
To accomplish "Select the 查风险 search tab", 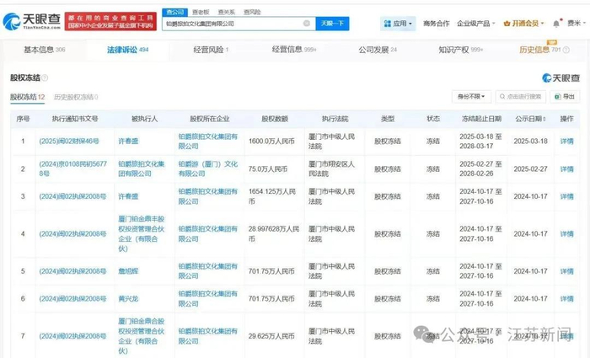I will 252,12.
